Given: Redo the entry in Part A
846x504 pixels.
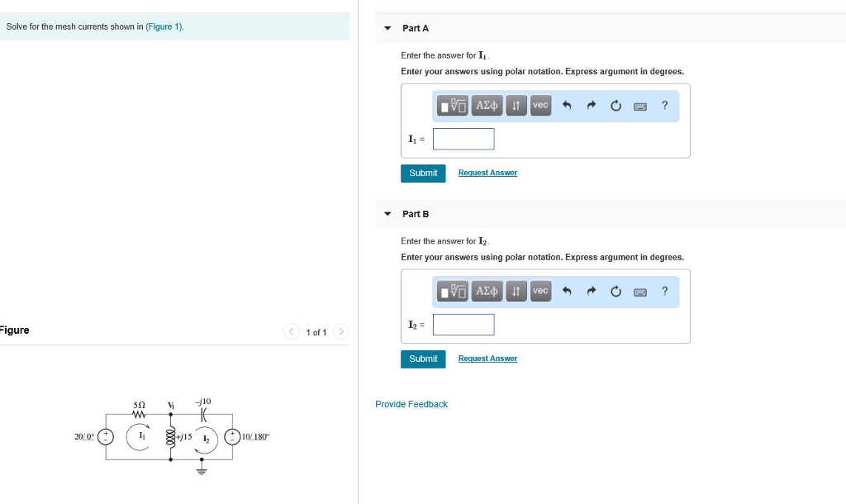Looking at the screenshot, I should [590, 106].
